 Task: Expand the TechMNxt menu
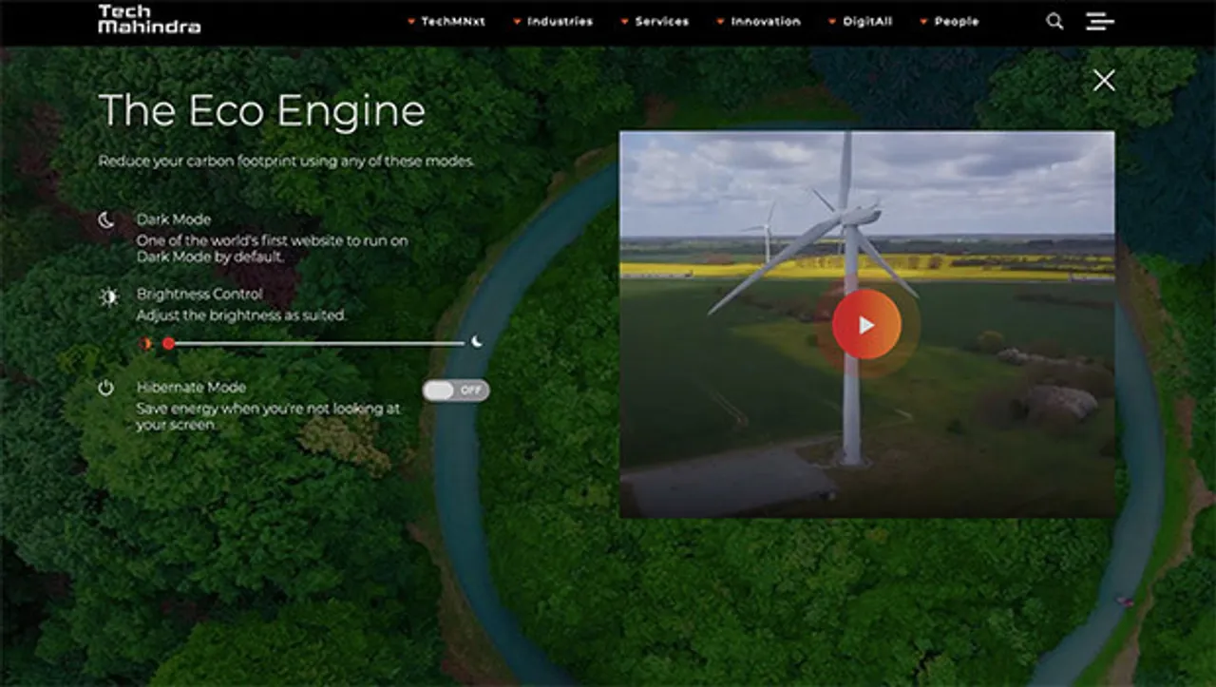pos(446,21)
